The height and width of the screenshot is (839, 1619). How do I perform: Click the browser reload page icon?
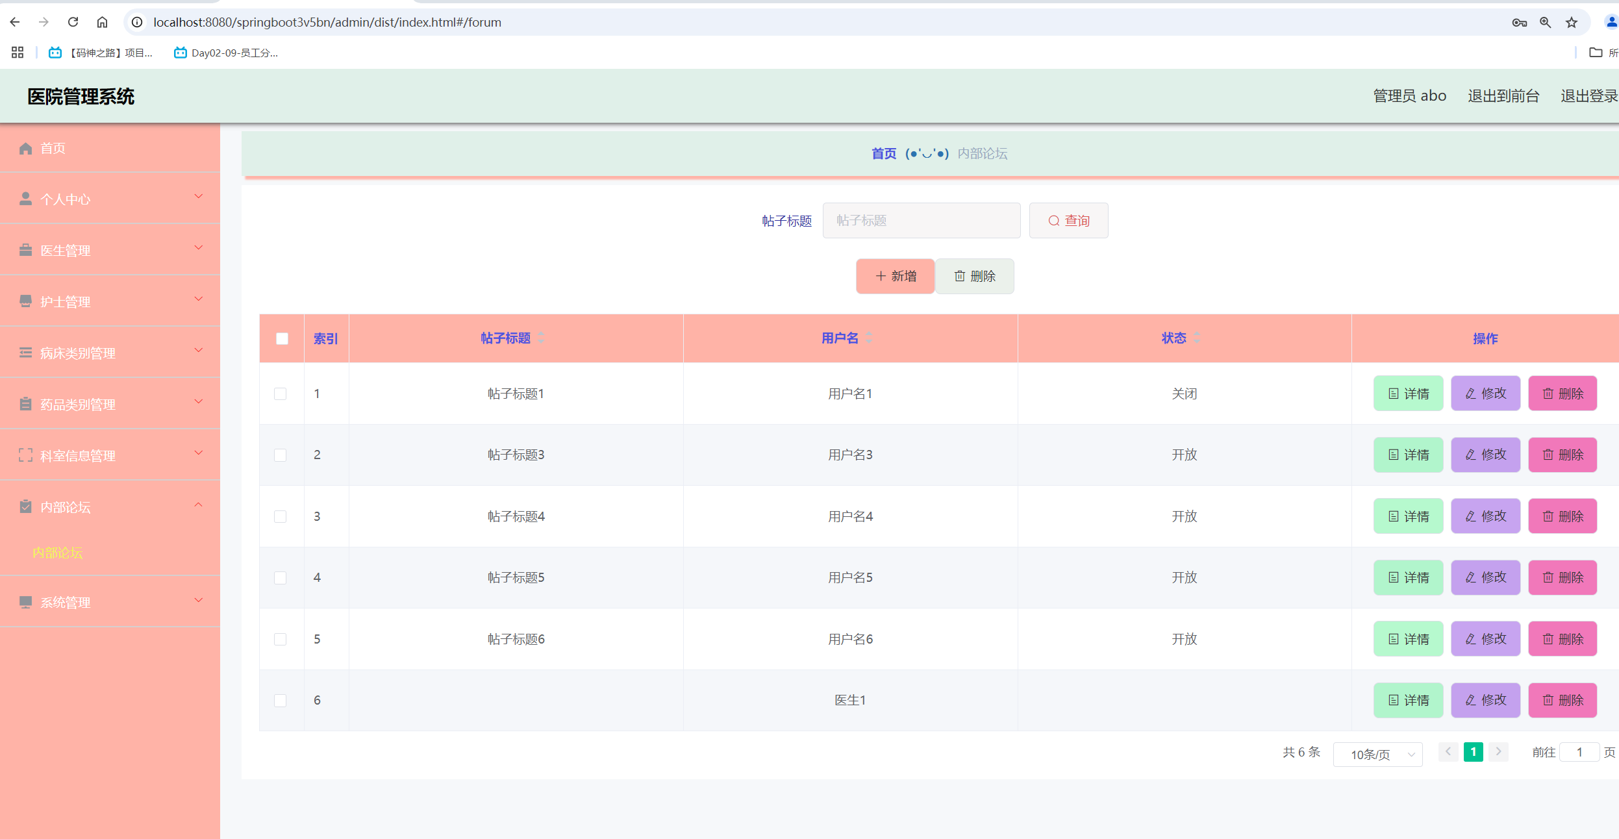(x=73, y=22)
